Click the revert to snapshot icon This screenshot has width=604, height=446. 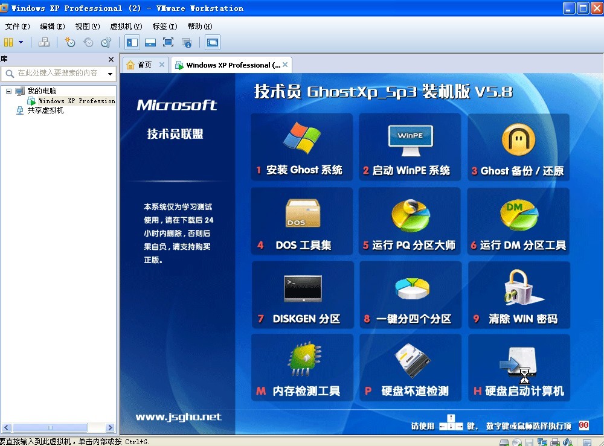(88, 42)
